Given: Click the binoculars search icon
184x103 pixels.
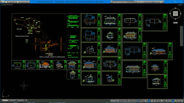Looking at the screenshot, I should 135,2.
